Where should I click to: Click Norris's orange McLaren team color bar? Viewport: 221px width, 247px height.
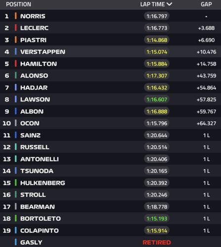16,16
